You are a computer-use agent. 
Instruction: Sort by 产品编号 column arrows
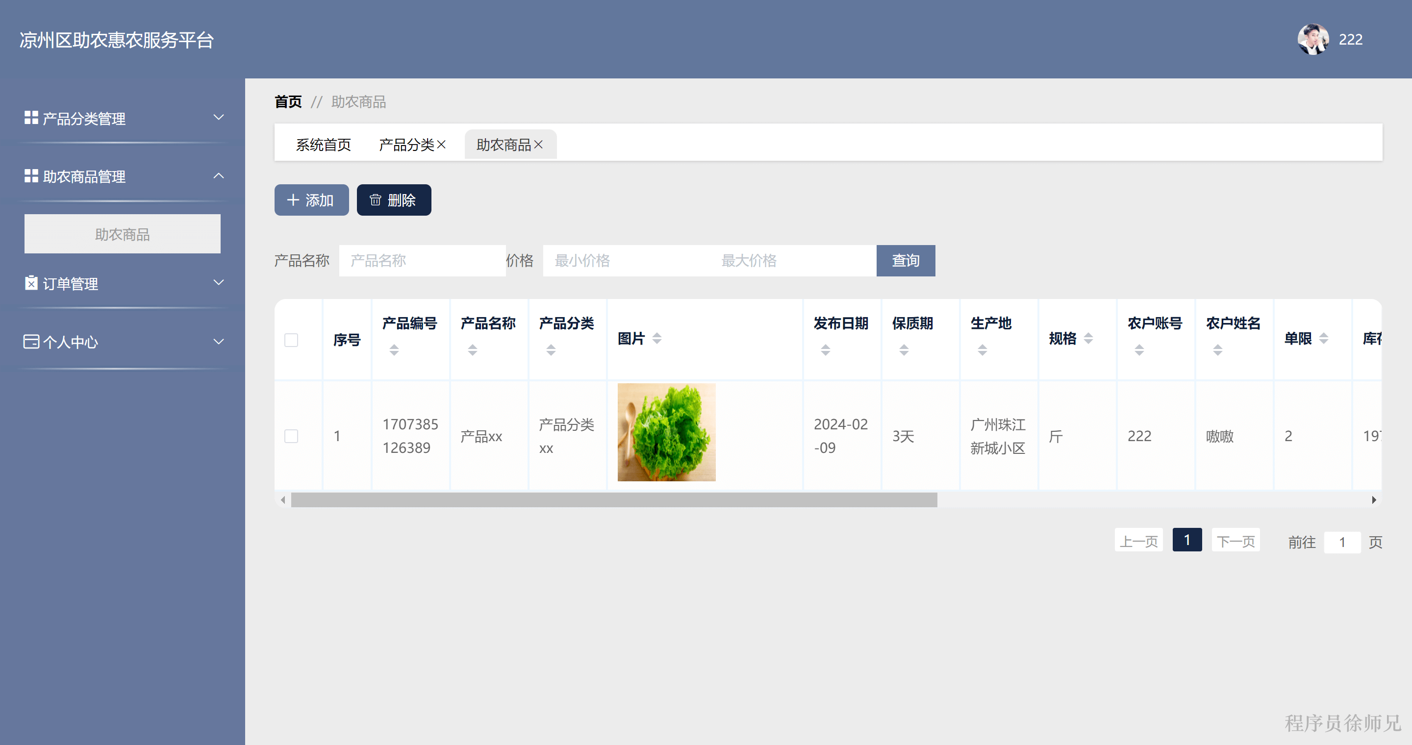(394, 349)
